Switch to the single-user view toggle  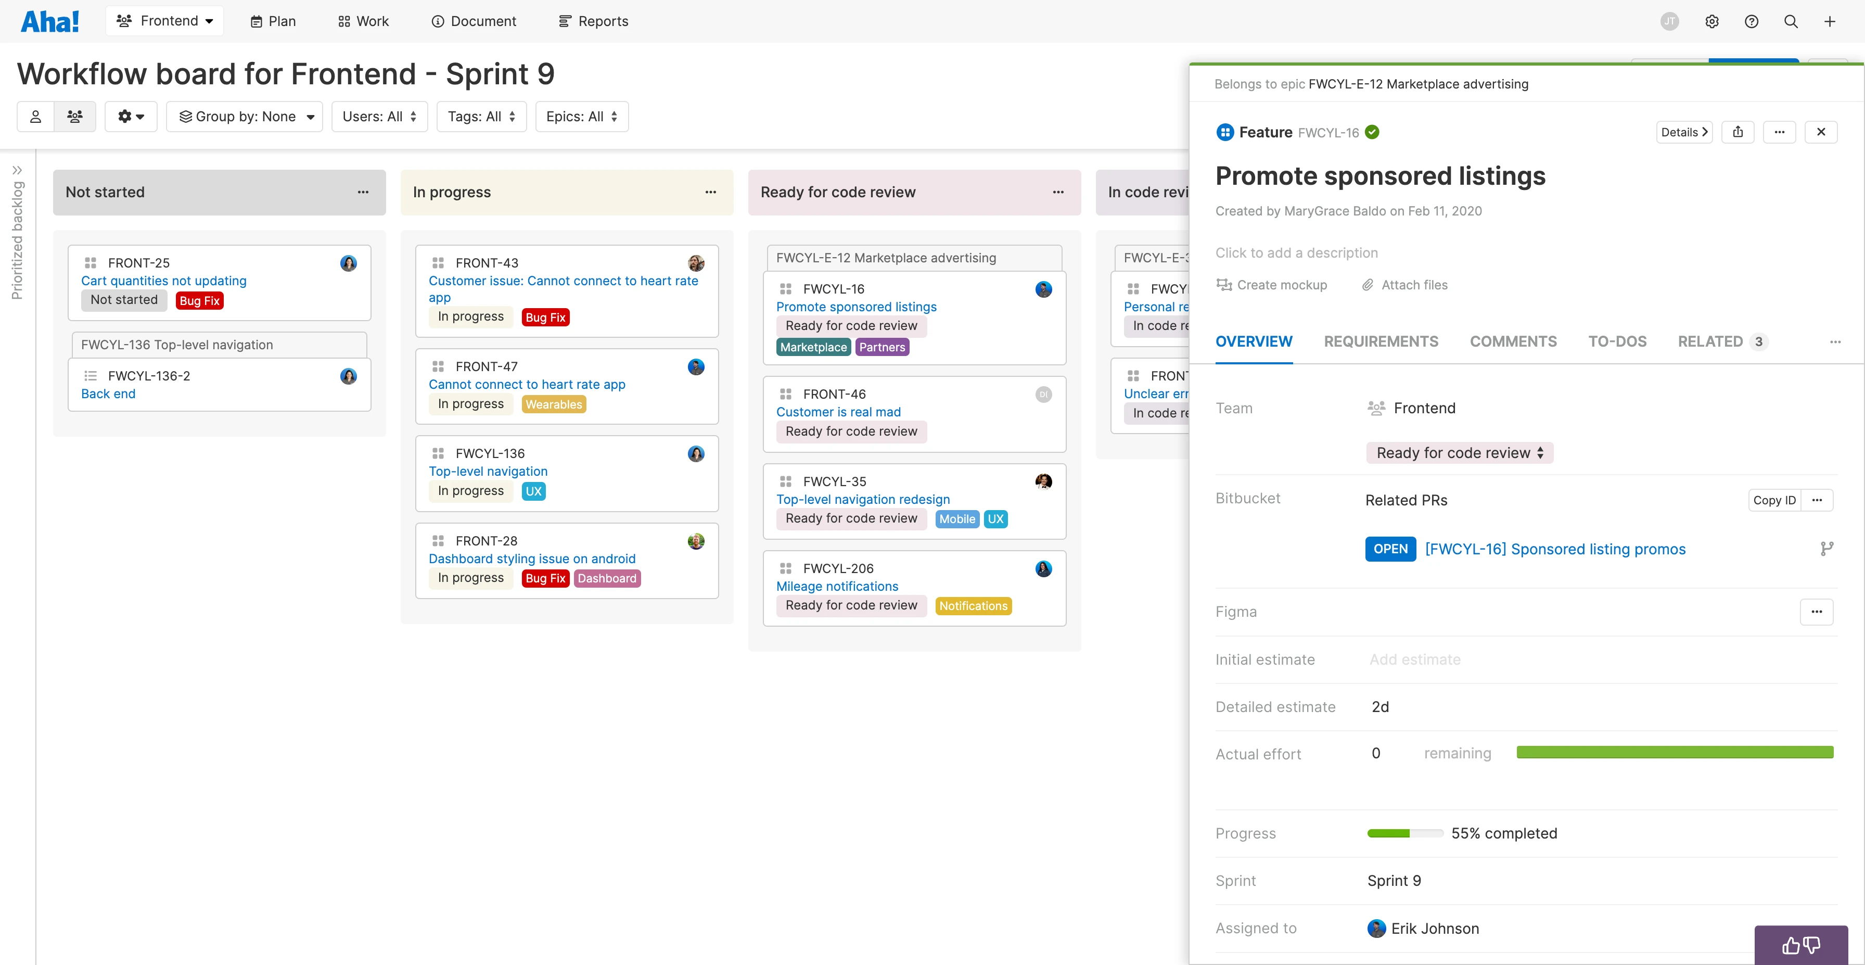pyautogui.click(x=35, y=116)
